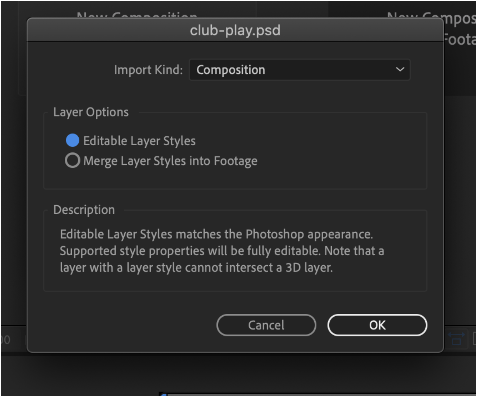The image size is (478, 397).
Task: Click the blue current-time marker at bottom
Action: coord(163,394)
